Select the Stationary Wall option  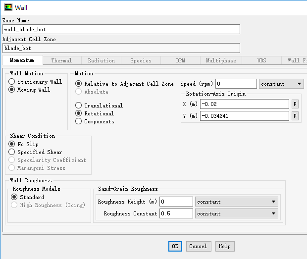click(12, 82)
